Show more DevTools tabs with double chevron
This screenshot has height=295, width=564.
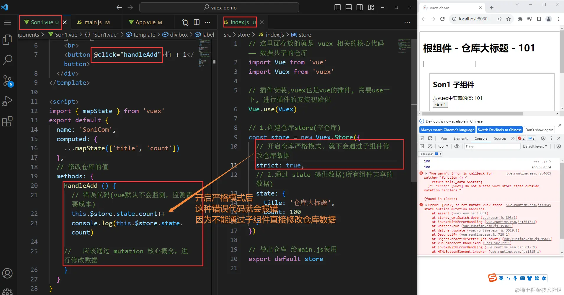(x=513, y=138)
